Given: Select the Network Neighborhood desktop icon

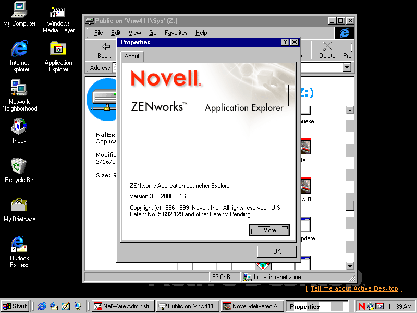Looking at the screenshot, I should point(19,95).
